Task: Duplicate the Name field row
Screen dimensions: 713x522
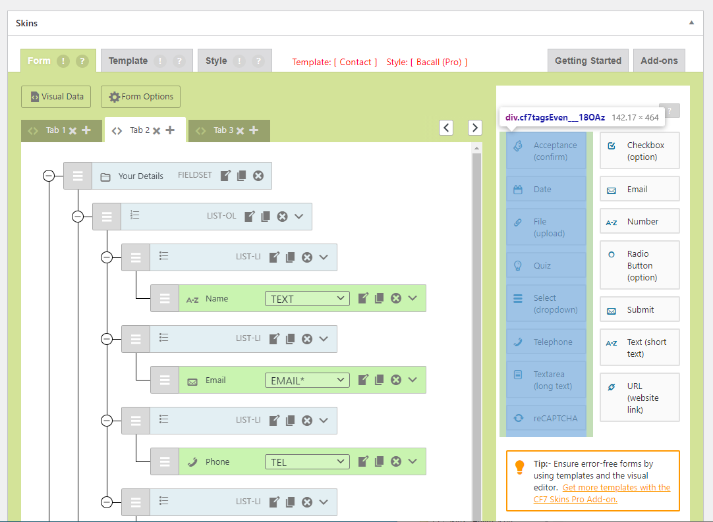Action: [380, 298]
